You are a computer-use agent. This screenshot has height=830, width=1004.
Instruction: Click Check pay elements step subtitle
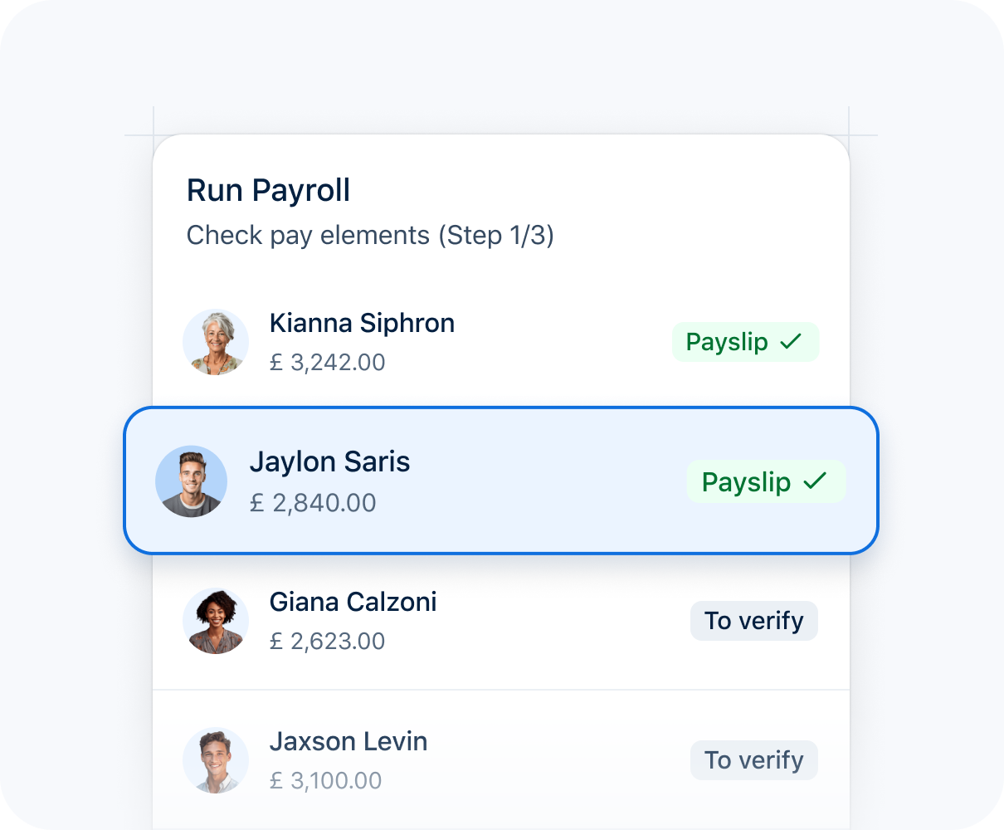[x=370, y=236]
